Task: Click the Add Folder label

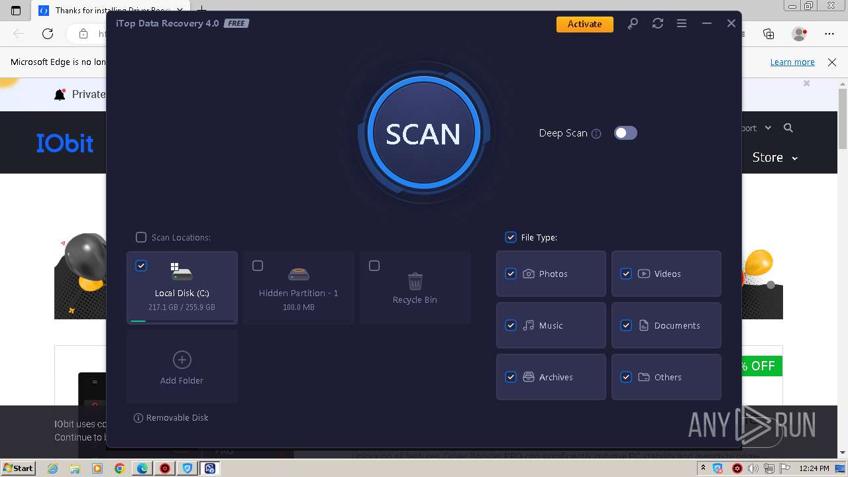Action: point(182,381)
